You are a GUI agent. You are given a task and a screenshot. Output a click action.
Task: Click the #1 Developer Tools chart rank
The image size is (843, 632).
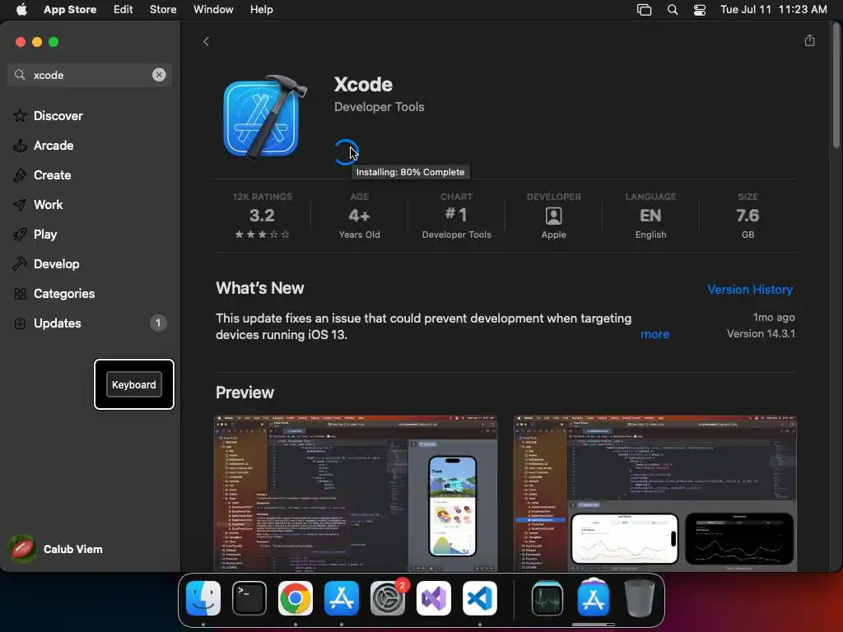pyautogui.click(x=456, y=217)
